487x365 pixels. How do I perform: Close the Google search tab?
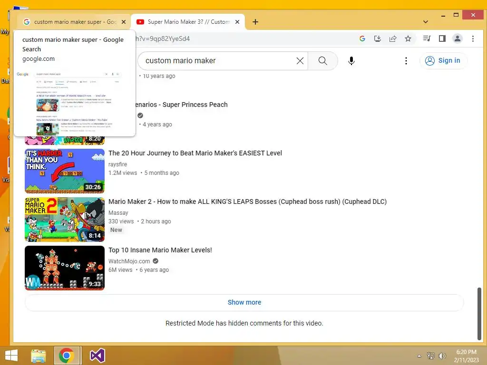coord(124,22)
